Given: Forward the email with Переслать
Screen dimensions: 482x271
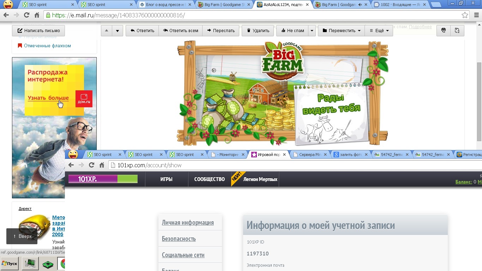Looking at the screenshot, I should pyautogui.click(x=221, y=30).
